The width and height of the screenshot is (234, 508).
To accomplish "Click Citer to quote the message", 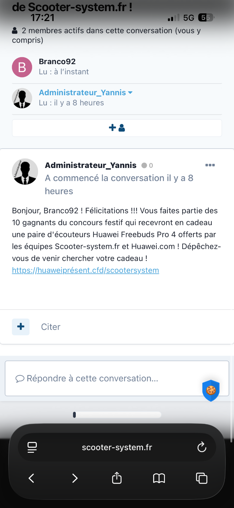I will coord(51,327).
